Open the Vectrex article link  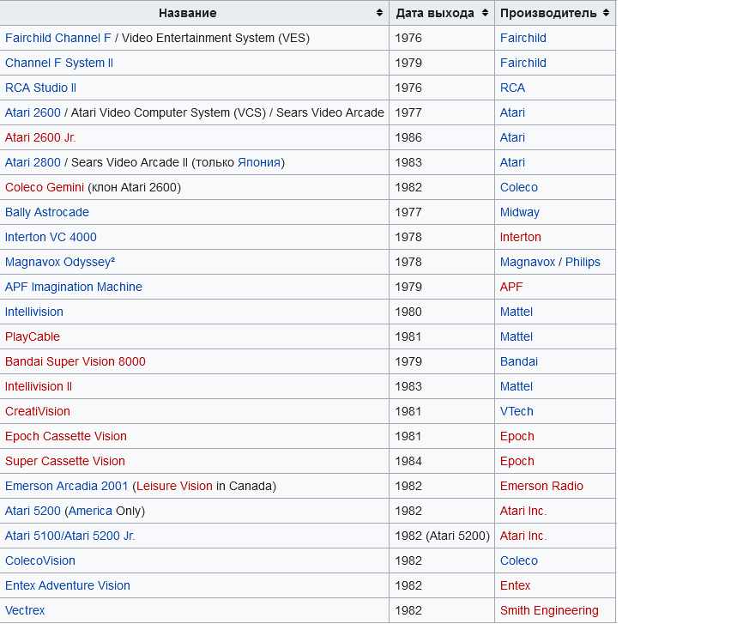coord(25,611)
